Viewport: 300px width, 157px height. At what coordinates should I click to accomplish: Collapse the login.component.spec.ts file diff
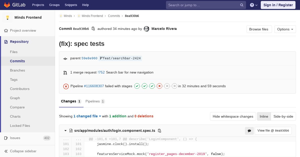65,131
